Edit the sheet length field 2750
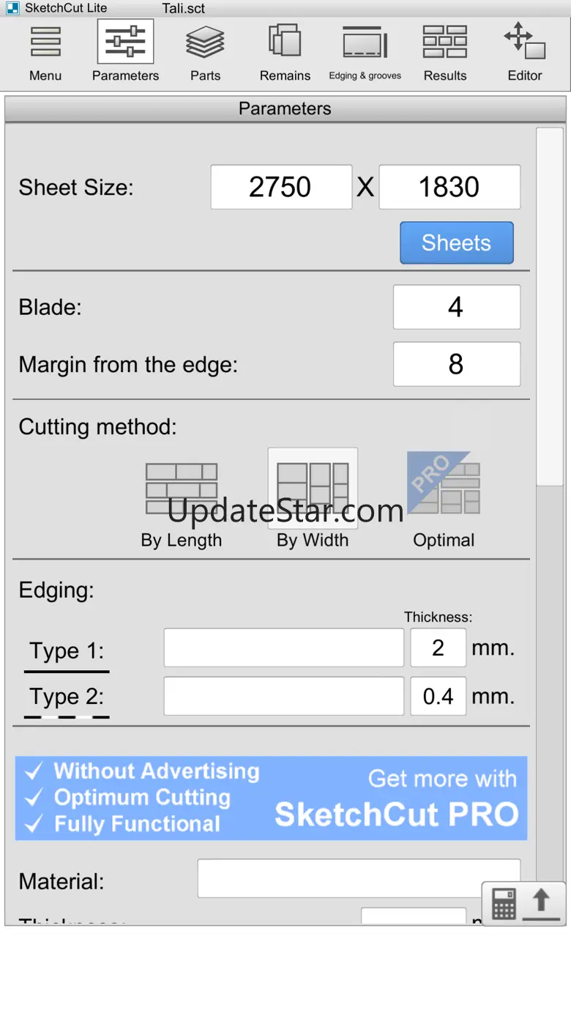Screen dimensions: 571x1016 (281, 188)
